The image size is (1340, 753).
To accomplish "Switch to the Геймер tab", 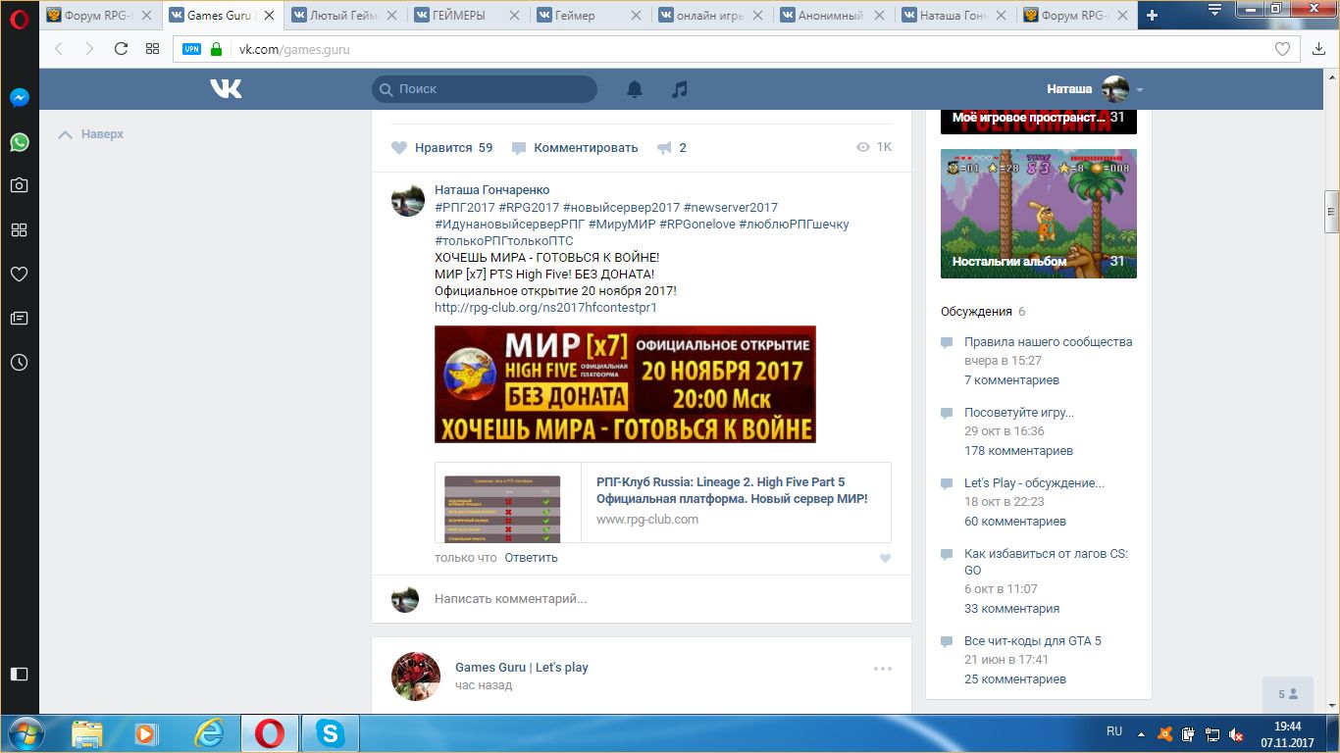I will point(589,16).
